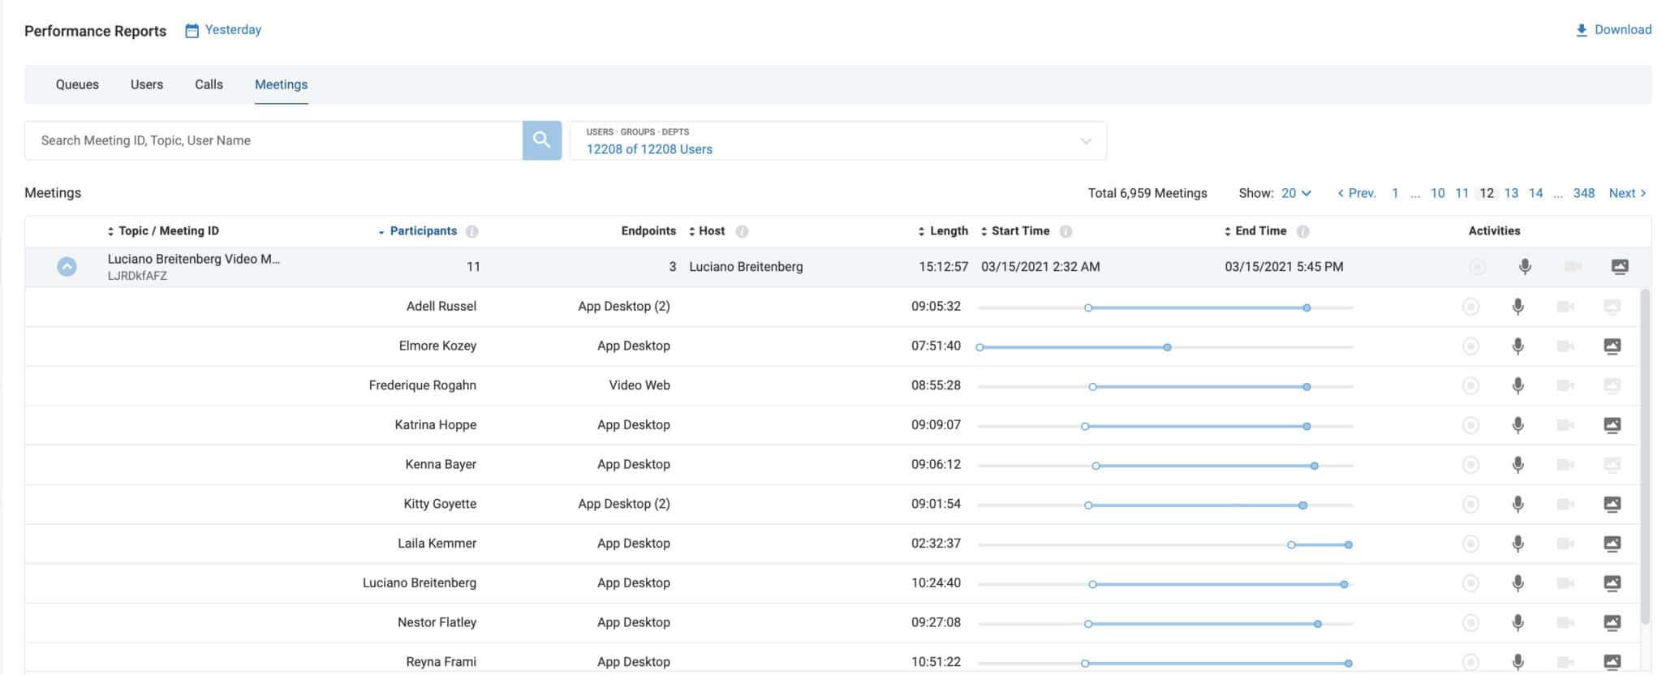Image resolution: width=1662 pixels, height=675 pixels.
Task: Click screen share icon for Elmore Kozey
Action: 1612,346
